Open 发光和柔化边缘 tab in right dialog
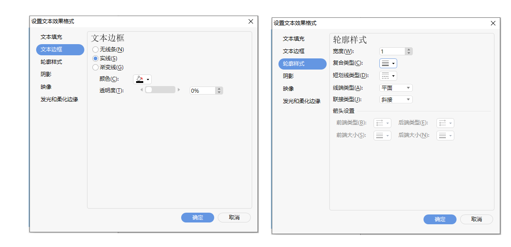This screenshot has width=511, height=247. click(303, 101)
